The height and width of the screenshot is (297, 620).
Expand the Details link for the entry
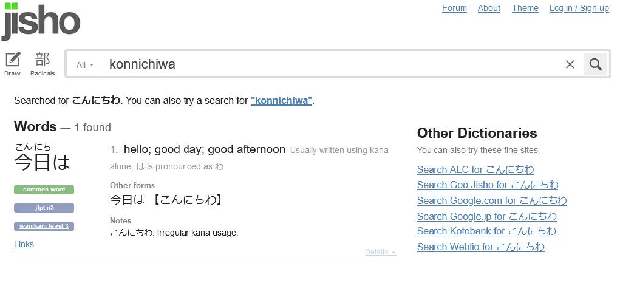pos(380,252)
